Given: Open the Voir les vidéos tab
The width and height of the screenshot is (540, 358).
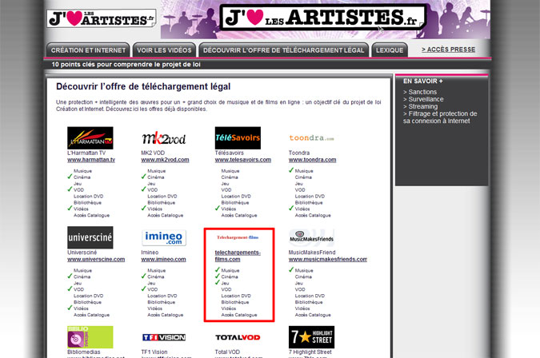Looking at the screenshot, I should (x=164, y=50).
